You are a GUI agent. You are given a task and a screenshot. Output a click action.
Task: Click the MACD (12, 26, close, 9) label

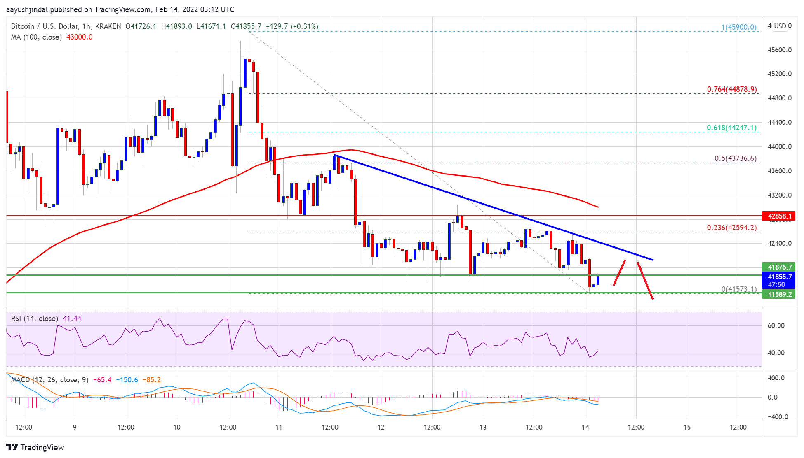coord(49,380)
